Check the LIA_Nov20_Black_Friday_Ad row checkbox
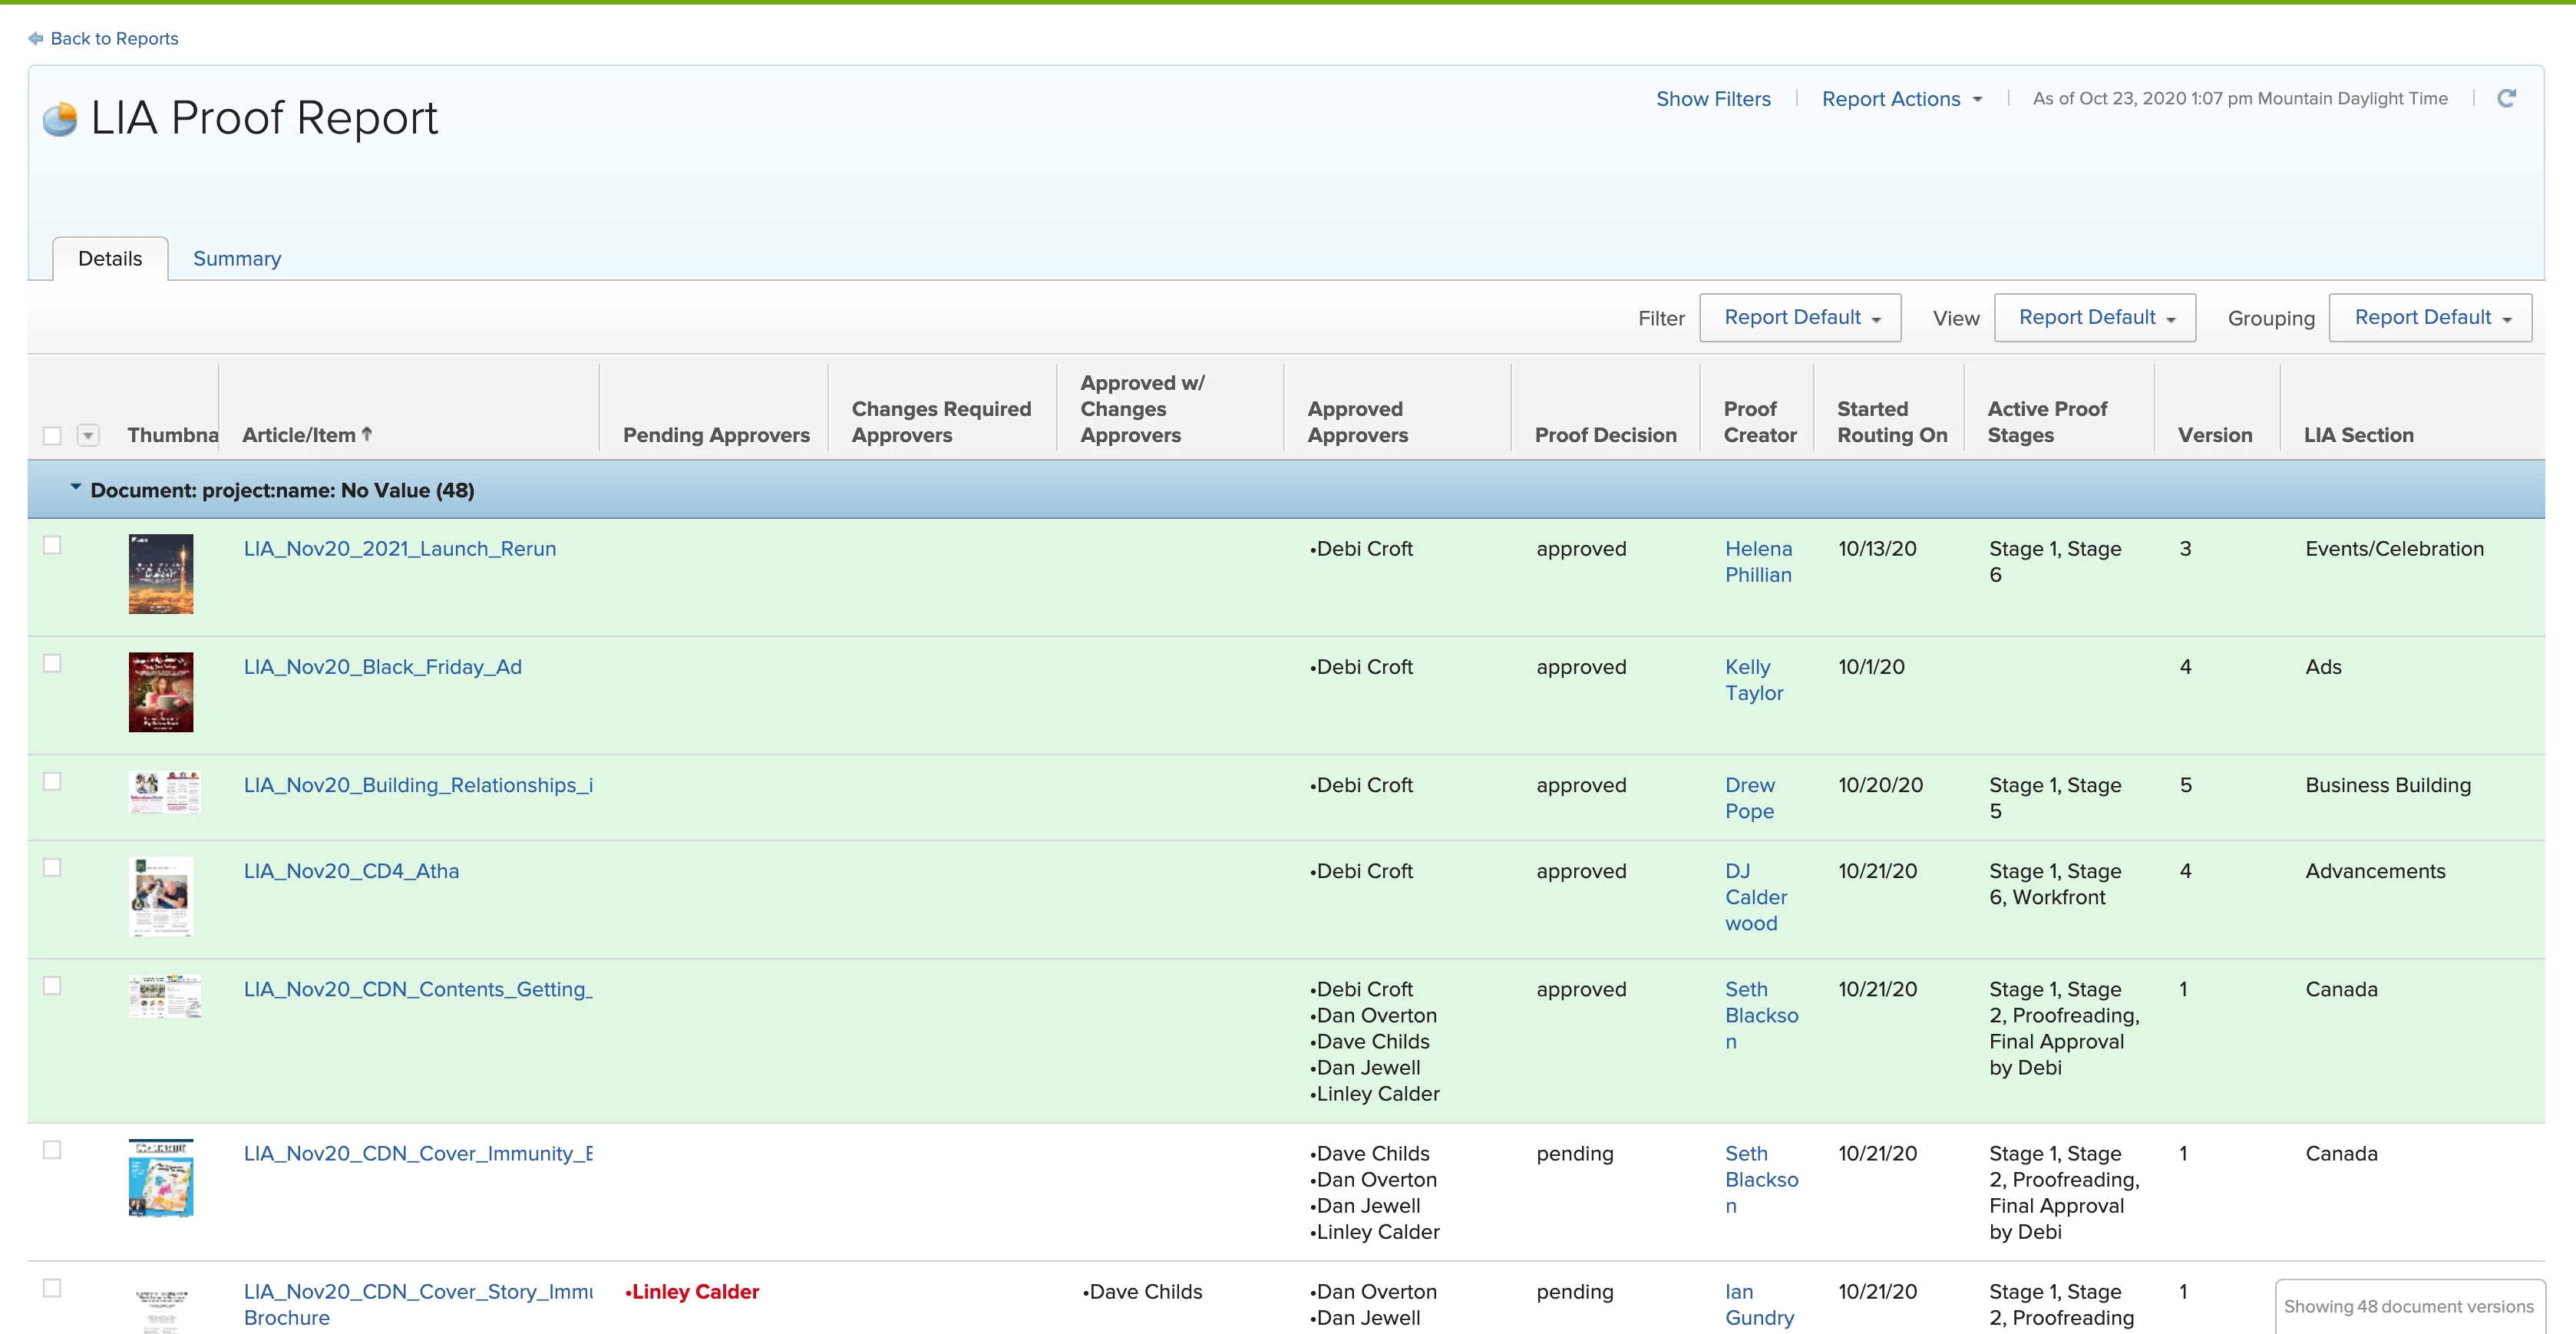Screen dimensions: 2576x1334 [x=52, y=663]
